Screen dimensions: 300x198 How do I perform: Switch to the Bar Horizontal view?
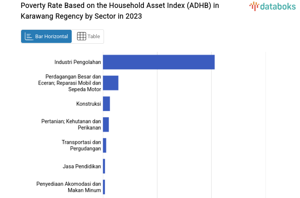(x=47, y=37)
